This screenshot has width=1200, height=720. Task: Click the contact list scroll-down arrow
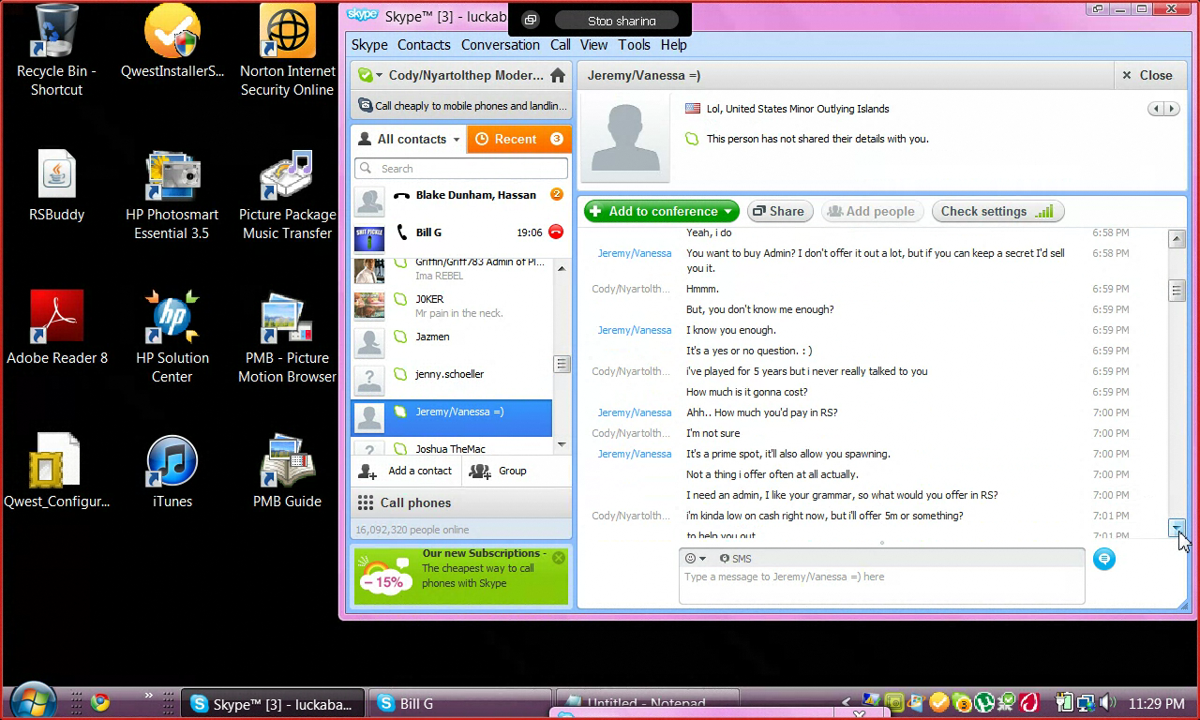click(562, 444)
